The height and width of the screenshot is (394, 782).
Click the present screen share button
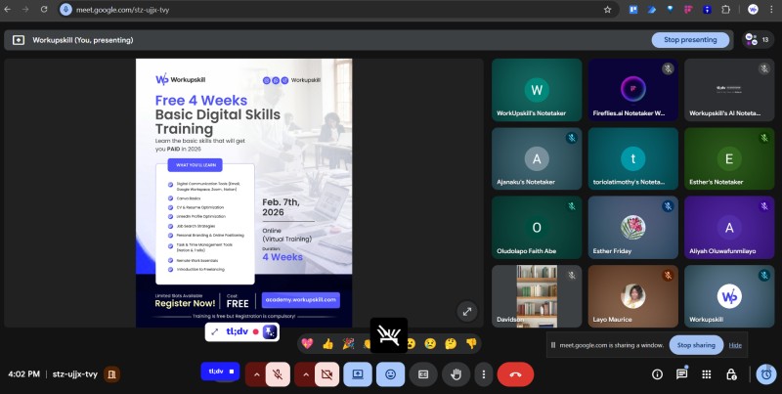click(358, 374)
